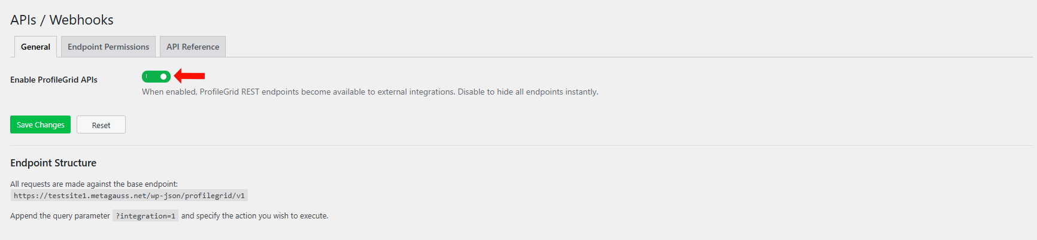
Task: Click the "Append the query parameter" text
Action: coord(60,215)
